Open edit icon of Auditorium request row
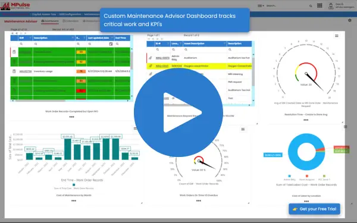Image resolution: width=357 pixels, height=223 pixels. 151,58
